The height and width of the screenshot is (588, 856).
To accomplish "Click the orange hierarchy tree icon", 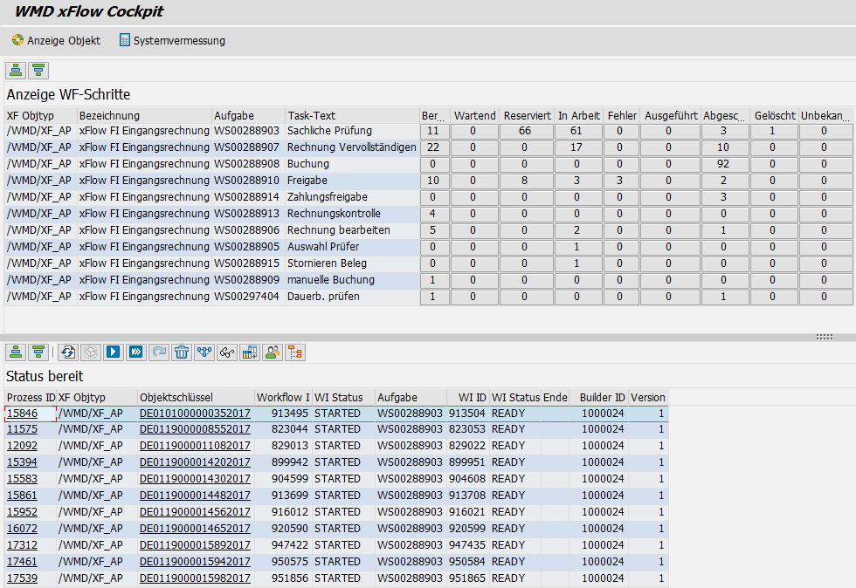I will point(295,352).
